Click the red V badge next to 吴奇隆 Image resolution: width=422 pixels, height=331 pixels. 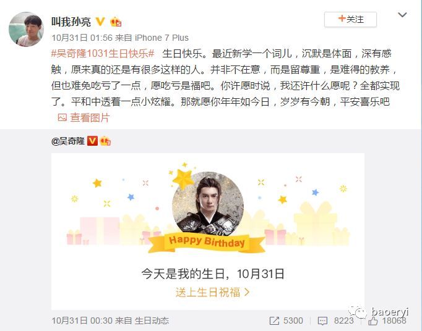click(x=92, y=141)
